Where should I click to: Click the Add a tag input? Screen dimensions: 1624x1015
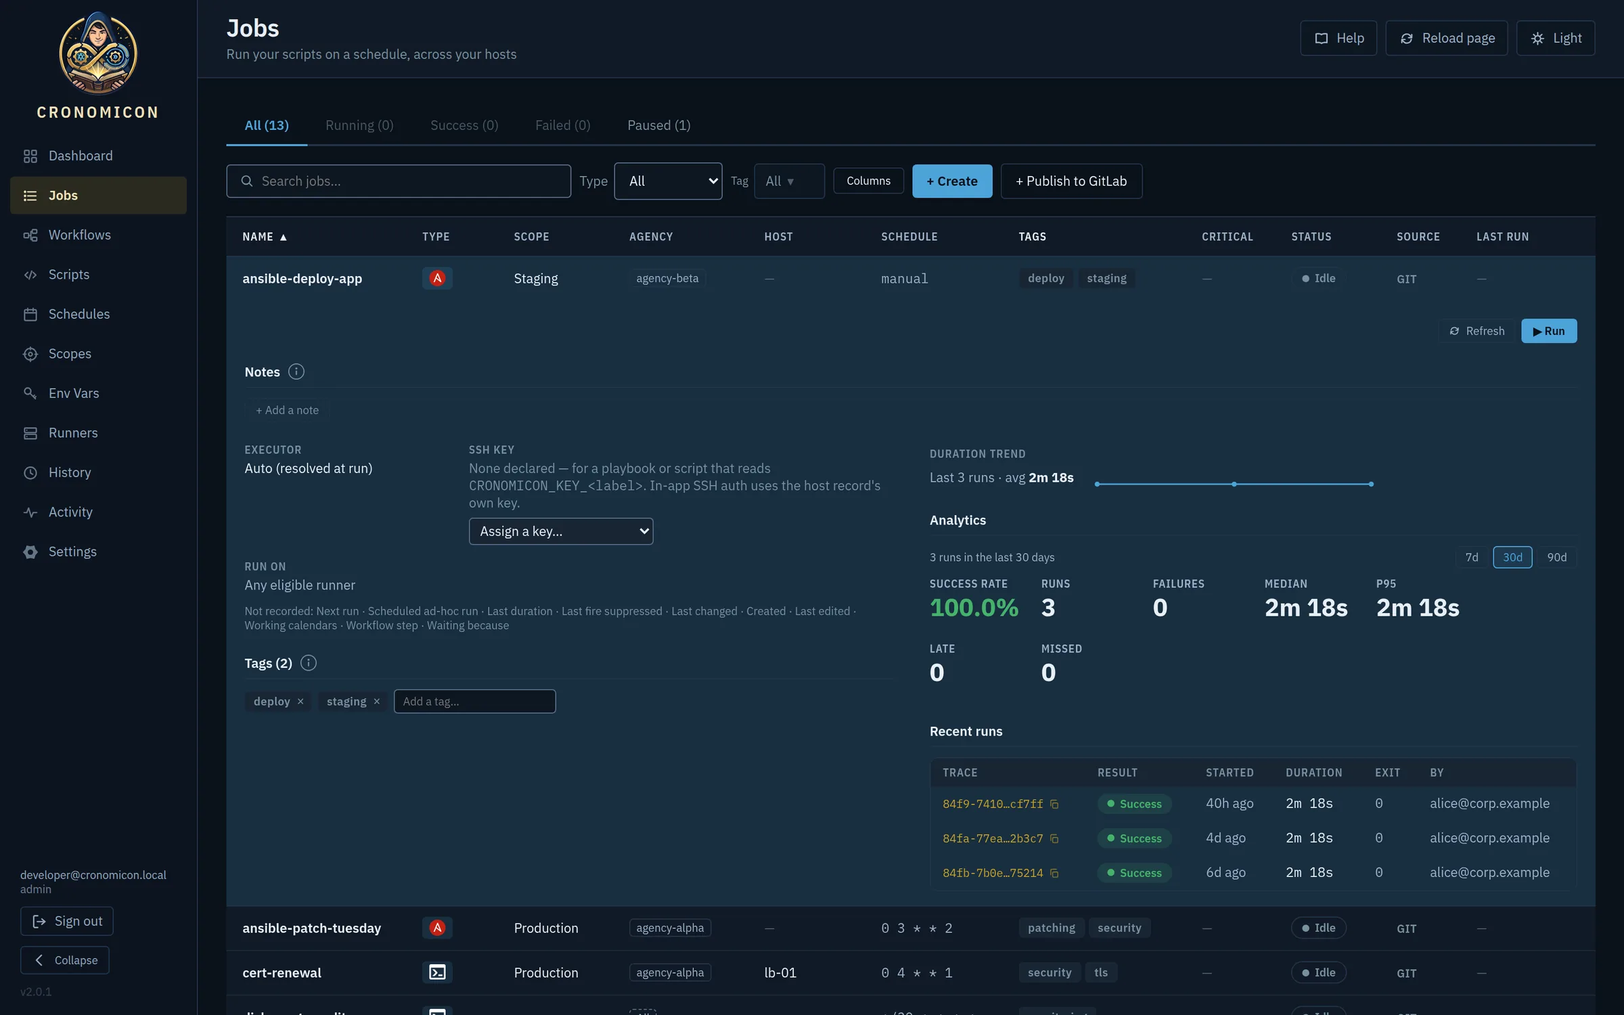[474, 702]
